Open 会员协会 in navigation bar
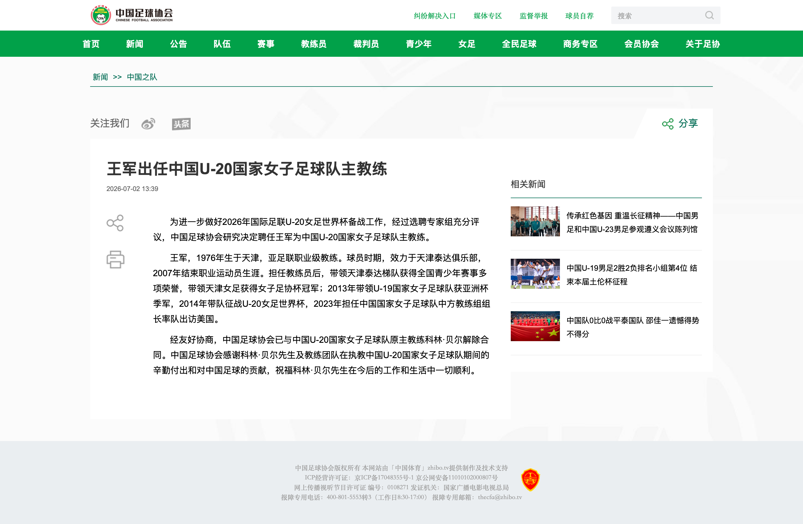803x524 pixels. point(641,44)
